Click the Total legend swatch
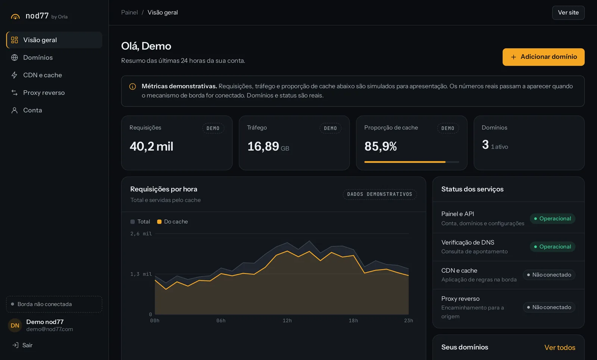This screenshot has height=360, width=597. 132,222
